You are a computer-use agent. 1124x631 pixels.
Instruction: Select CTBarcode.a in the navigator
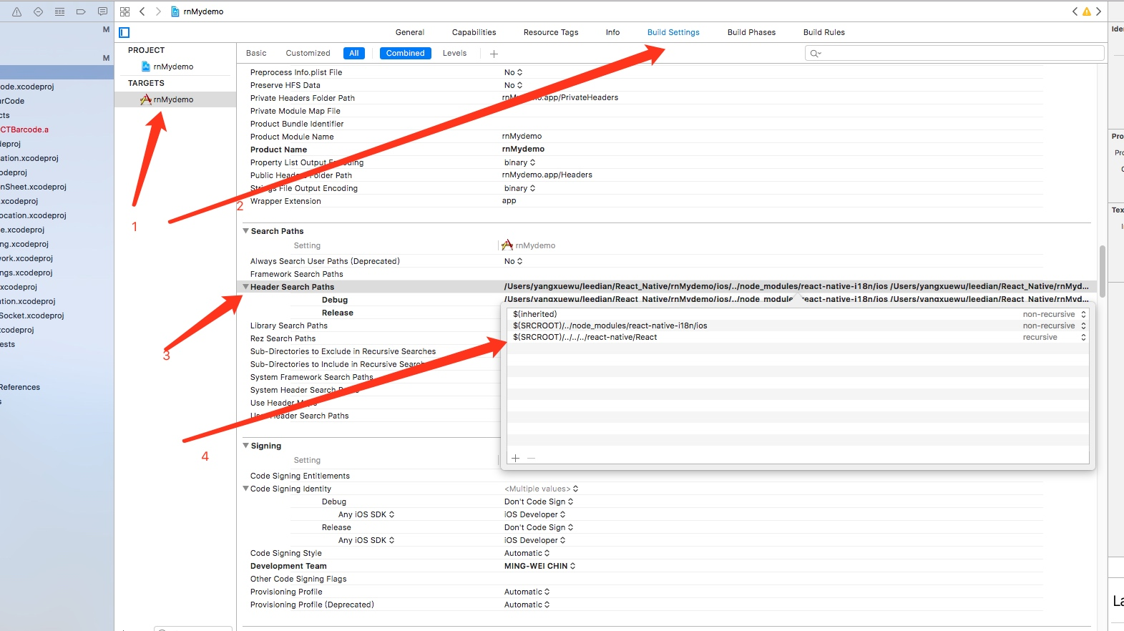click(24, 129)
